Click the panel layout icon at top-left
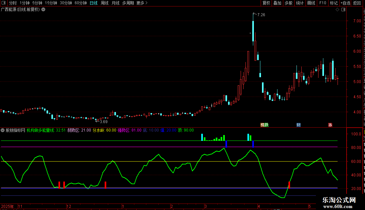 [4, 3]
